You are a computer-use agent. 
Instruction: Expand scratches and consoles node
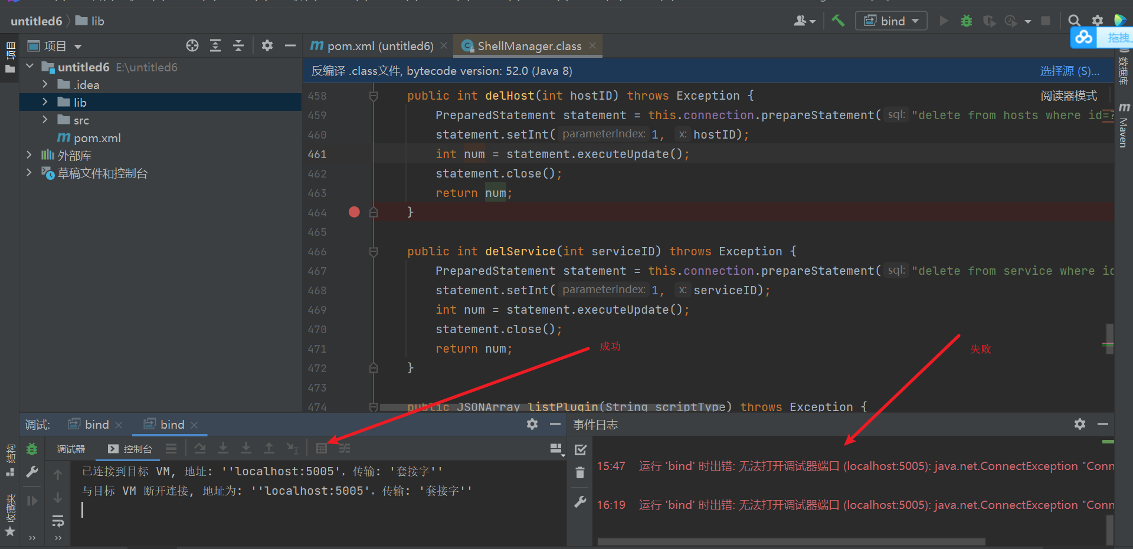click(x=29, y=173)
